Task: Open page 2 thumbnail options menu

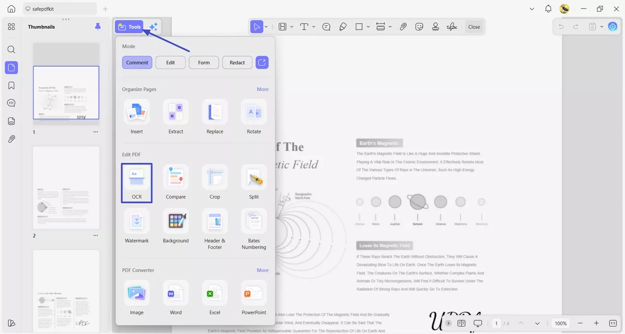Action: [x=96, y=236]
